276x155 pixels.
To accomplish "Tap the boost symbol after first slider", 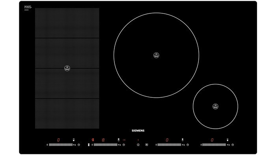I will click(75, 145).
